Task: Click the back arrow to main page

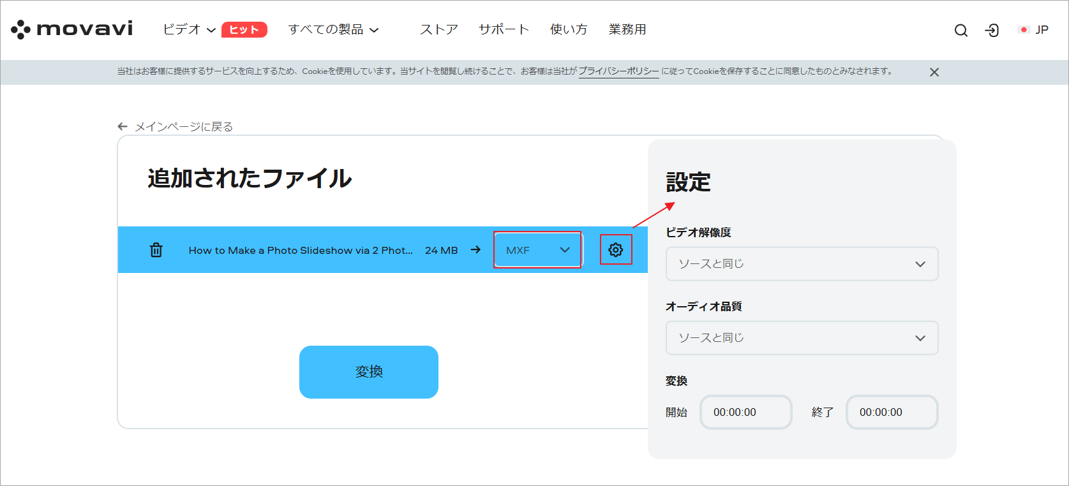Action: [x=123, y=126]
